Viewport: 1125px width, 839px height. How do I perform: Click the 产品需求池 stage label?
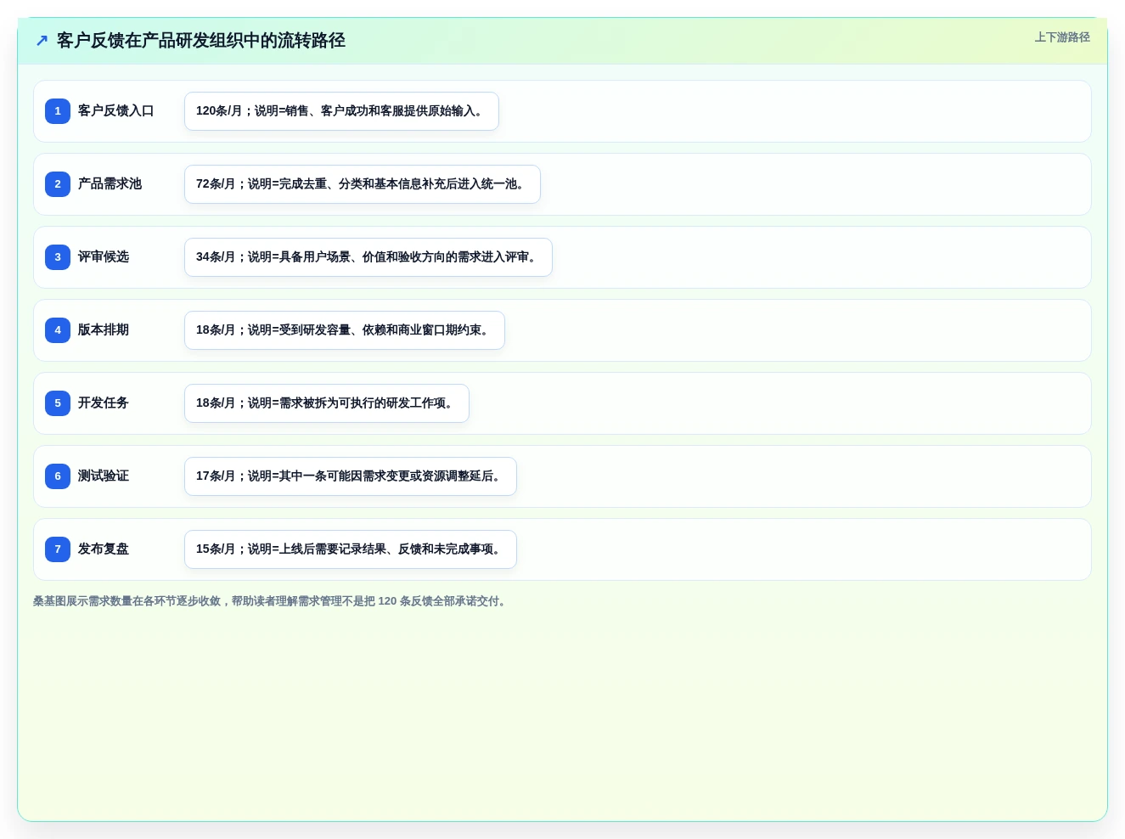point(110,184)
